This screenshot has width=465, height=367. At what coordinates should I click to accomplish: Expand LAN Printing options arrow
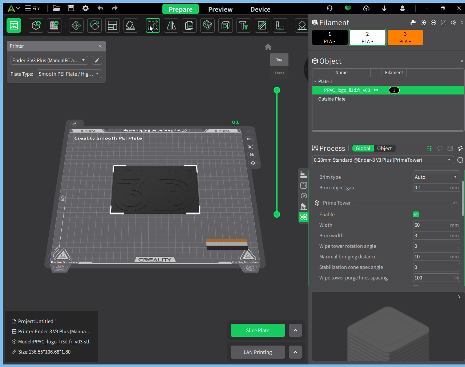[x=295, y=352]
